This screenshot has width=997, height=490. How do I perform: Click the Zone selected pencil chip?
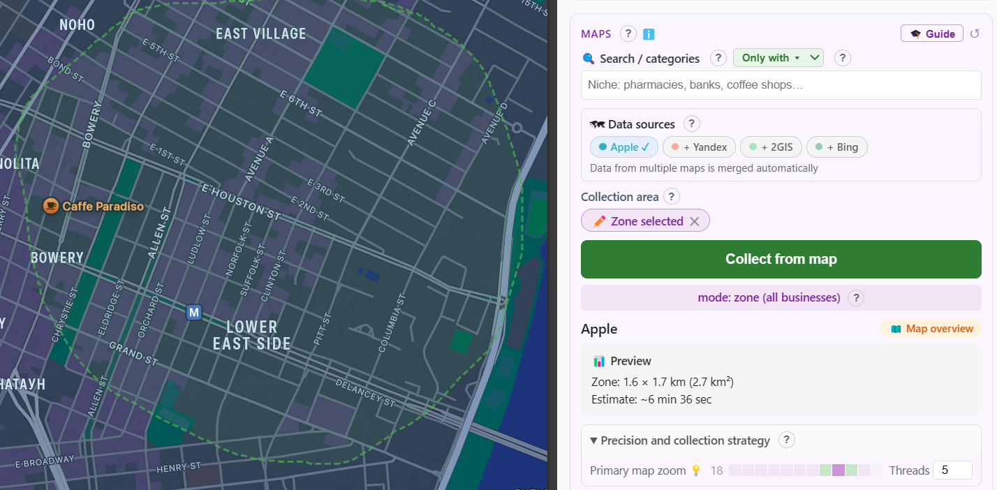click(x=645, y=221)
